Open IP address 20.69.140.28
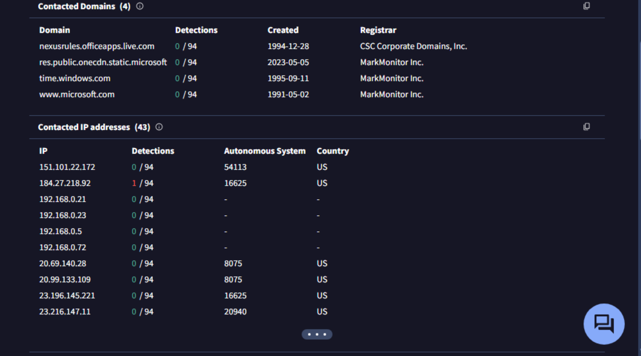The width and height of the screenshot is (641, 356). coord(63,263)
